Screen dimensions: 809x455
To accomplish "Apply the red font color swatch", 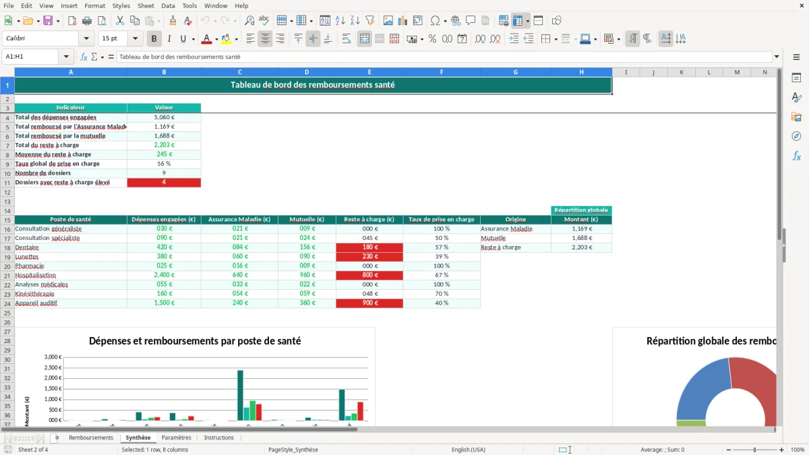I will coord(207,39).
